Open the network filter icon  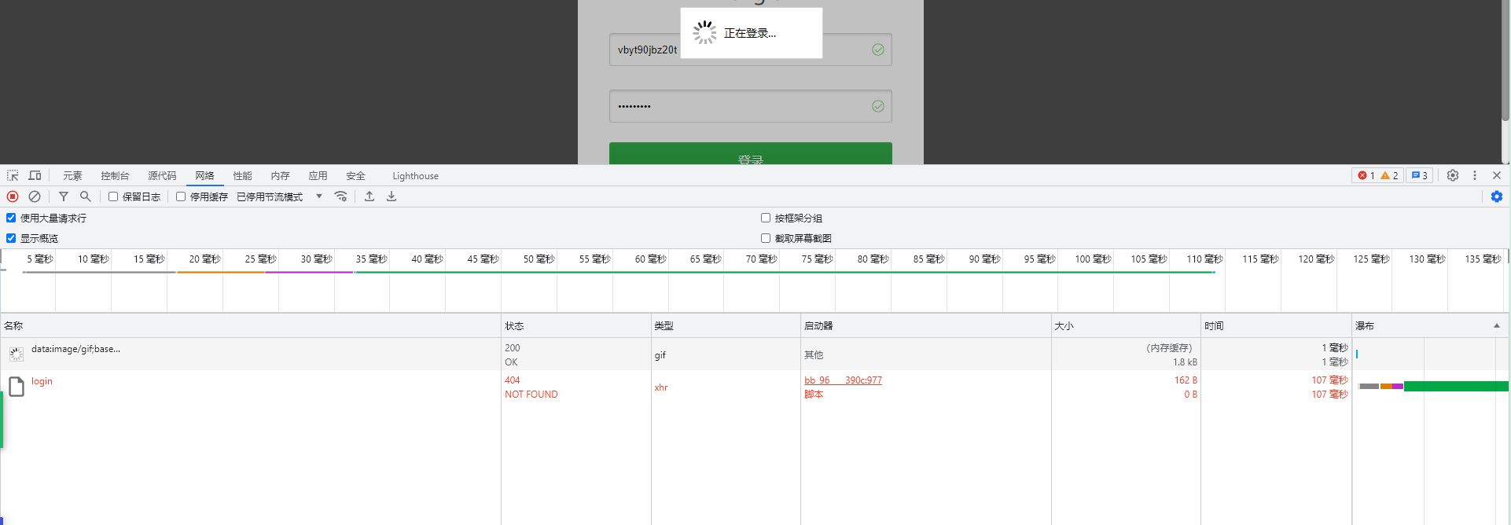coord(64,196)
